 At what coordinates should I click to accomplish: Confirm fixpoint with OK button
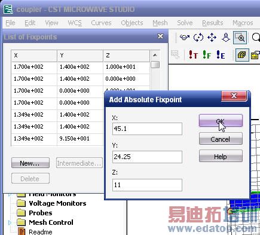(221, 121)
